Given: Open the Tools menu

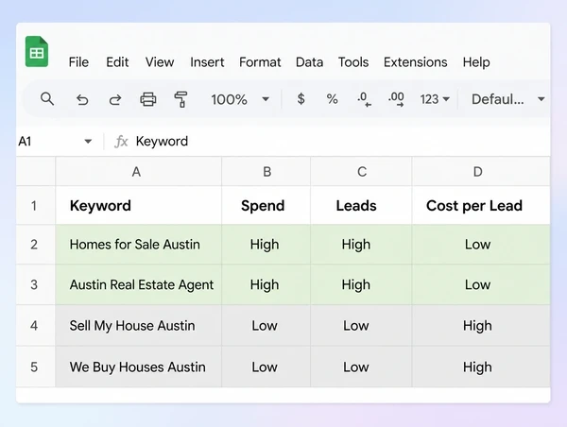Looking at the screenshot, I should 353,62.
